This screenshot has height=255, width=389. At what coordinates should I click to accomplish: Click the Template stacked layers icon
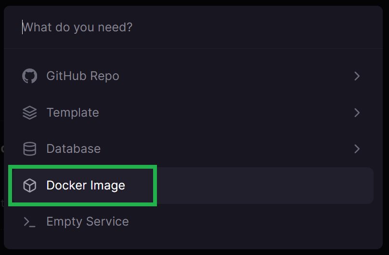point(30,112)
